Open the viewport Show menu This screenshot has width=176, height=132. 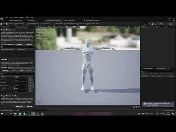point(57,27)
